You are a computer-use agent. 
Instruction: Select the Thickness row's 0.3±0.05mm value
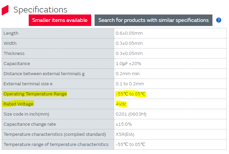[x=129, y=53]
